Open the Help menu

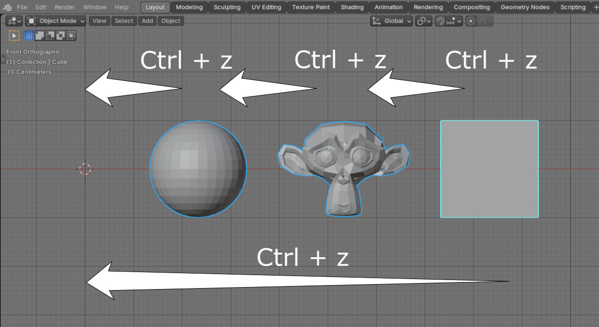121,7
